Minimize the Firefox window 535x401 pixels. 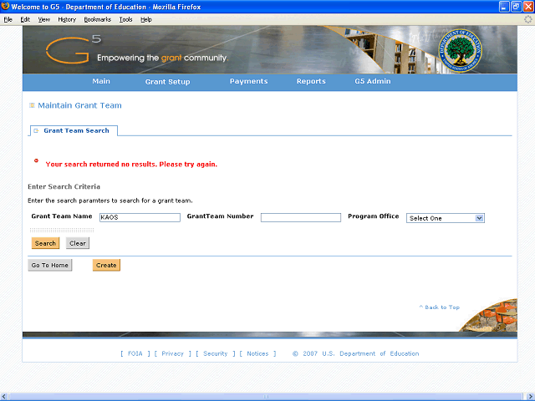click(x=504, y=7)
